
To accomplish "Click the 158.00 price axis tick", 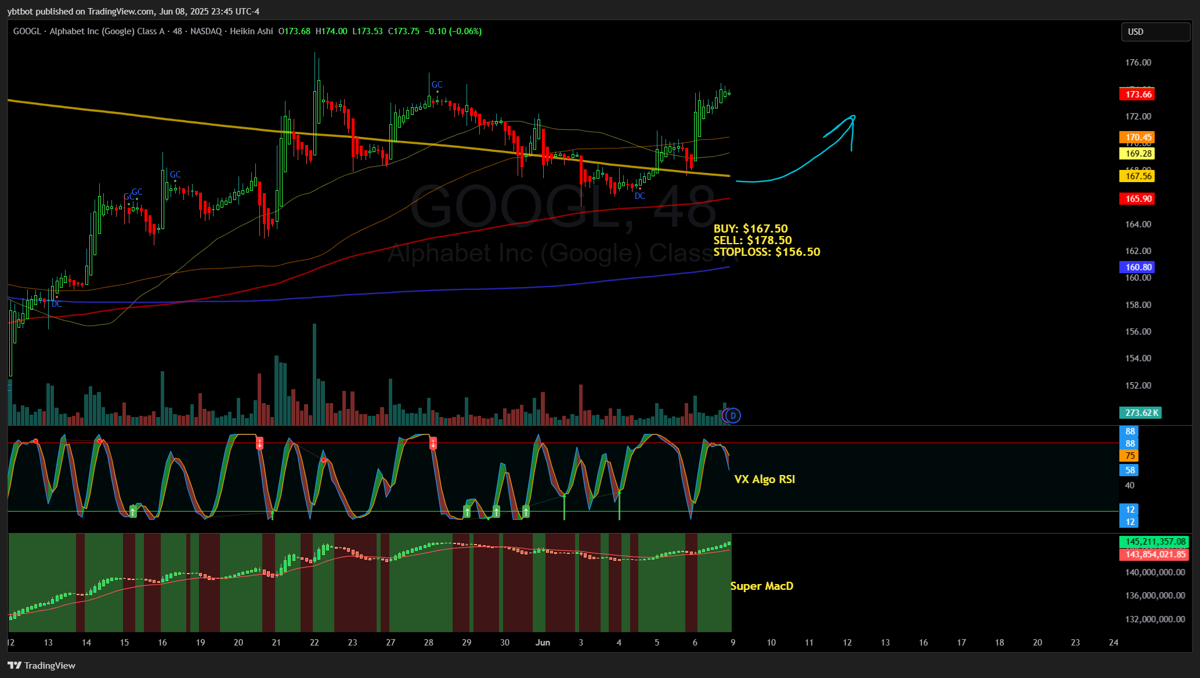I will (x=1138, y=305).
